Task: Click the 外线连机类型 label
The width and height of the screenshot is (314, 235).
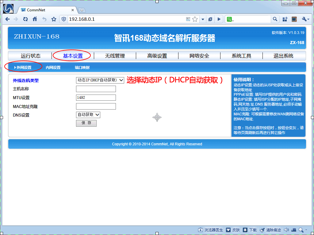Action: [26, 80]
